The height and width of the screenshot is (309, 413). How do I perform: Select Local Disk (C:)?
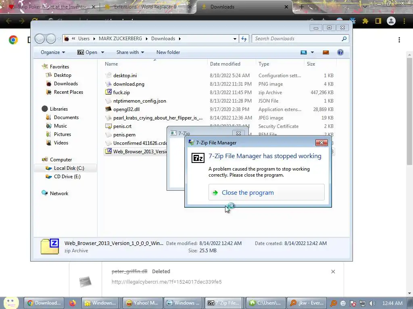[x=69, y=168]
